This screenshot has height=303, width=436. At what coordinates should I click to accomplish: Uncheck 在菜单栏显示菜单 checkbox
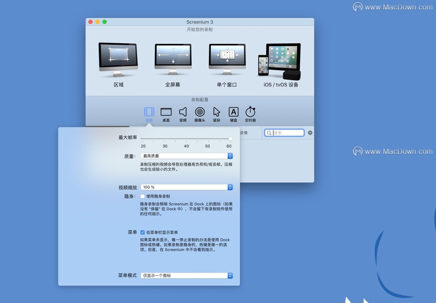[143, 232]
